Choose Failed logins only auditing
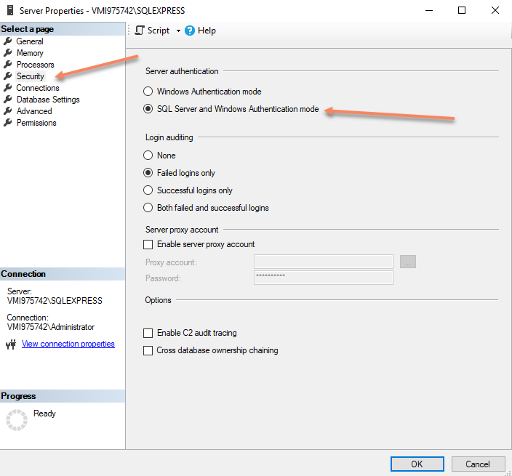The width and height of the screenshot is (512, 476). tap(148, 172)
